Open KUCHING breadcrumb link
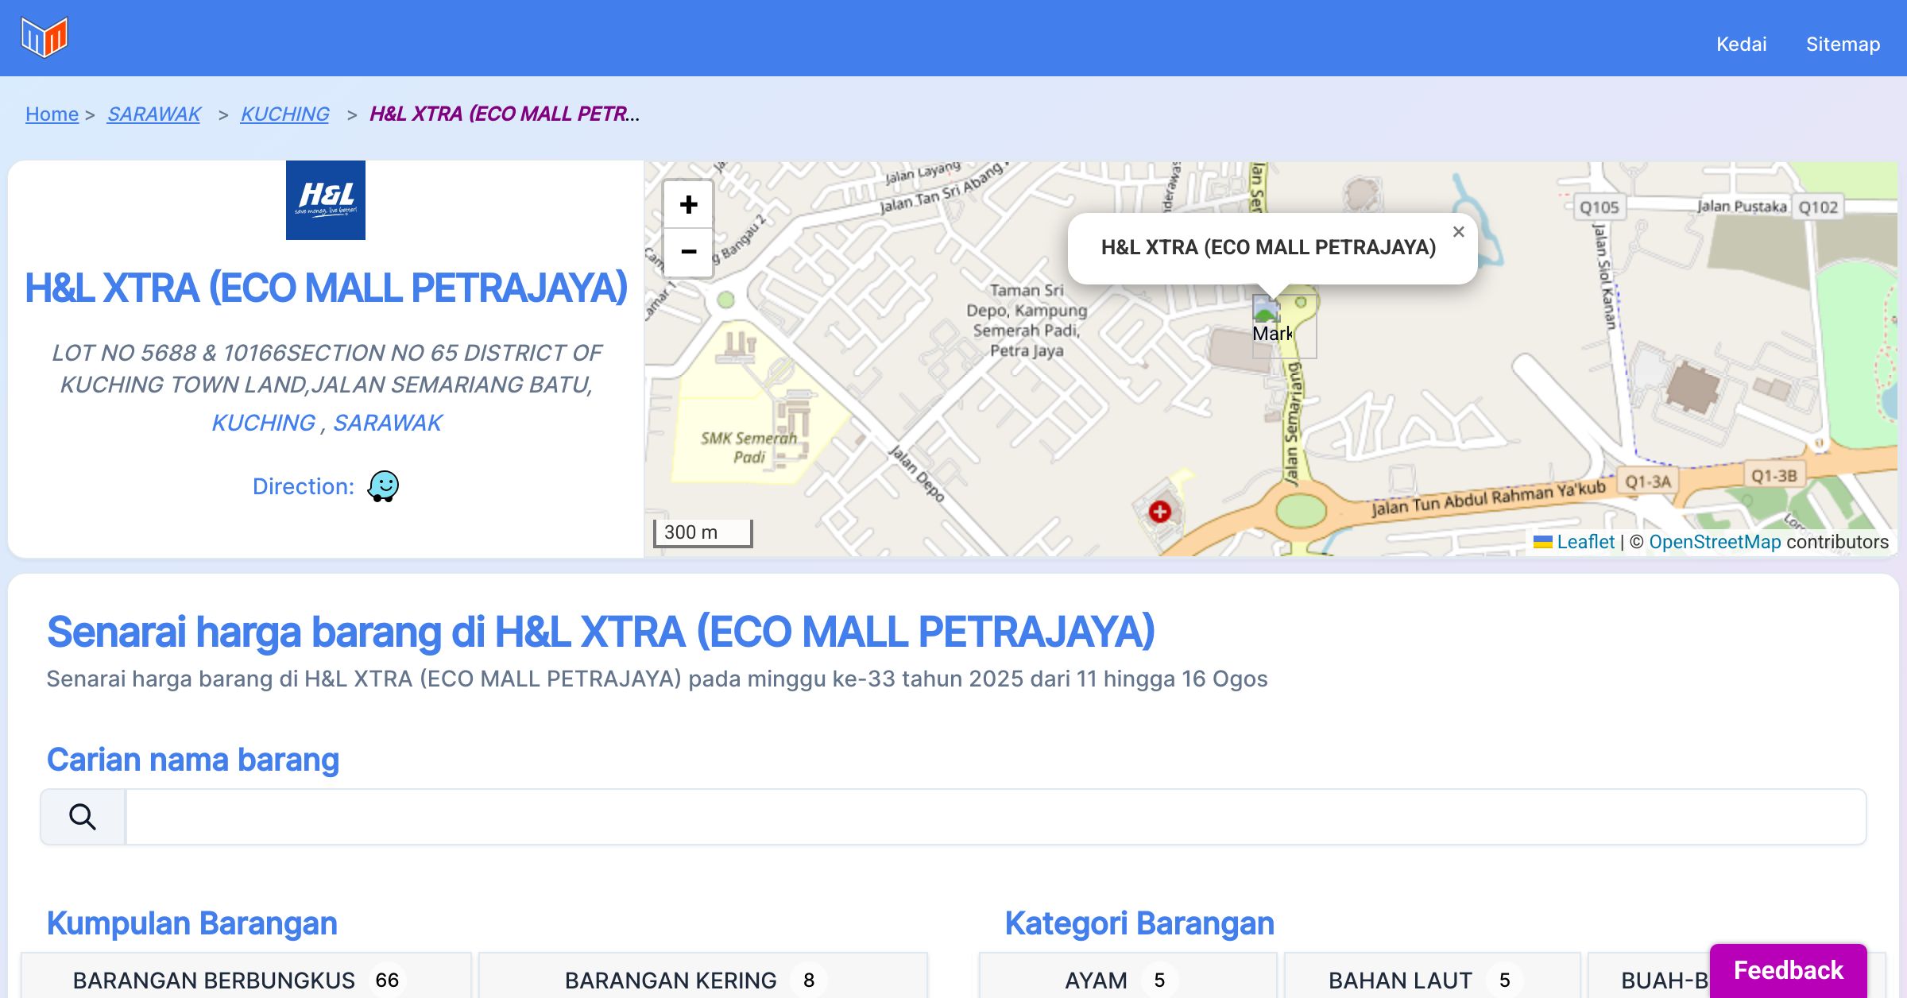Viewport: 1907px width, 998px height. (284, 114)
